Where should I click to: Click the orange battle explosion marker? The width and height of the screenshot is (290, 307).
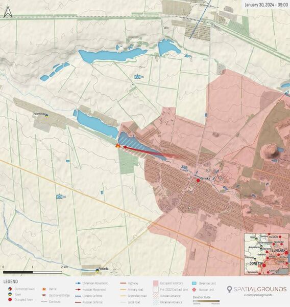118,146
